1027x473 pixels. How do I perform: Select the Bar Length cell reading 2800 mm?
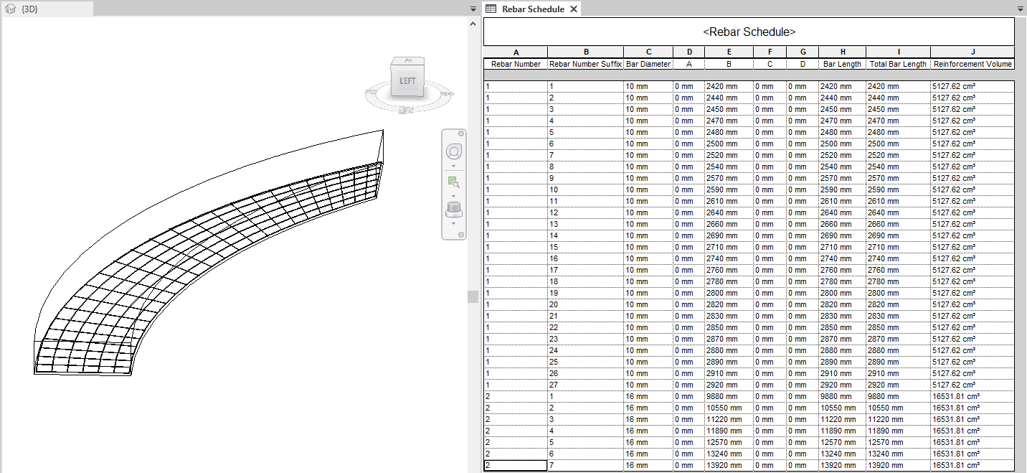[x=842, y=293]
